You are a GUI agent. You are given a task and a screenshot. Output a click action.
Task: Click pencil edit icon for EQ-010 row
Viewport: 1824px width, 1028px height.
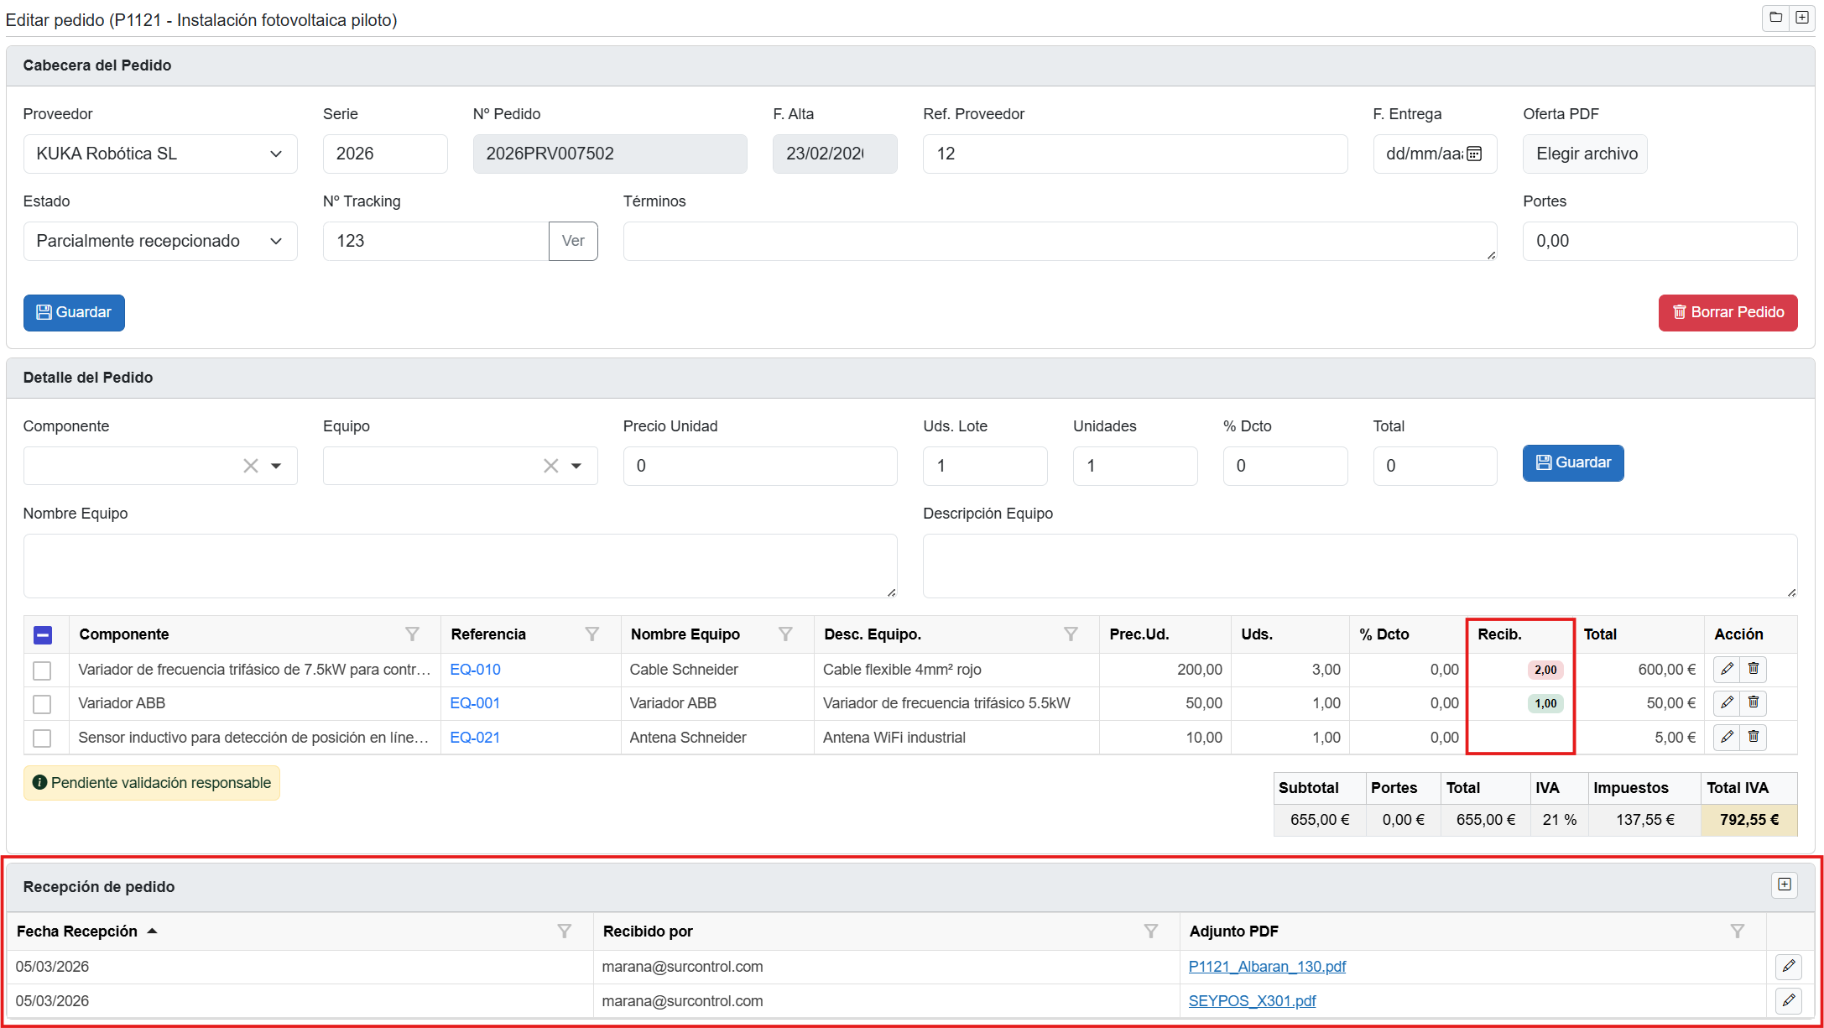[x=1727, y=669]
